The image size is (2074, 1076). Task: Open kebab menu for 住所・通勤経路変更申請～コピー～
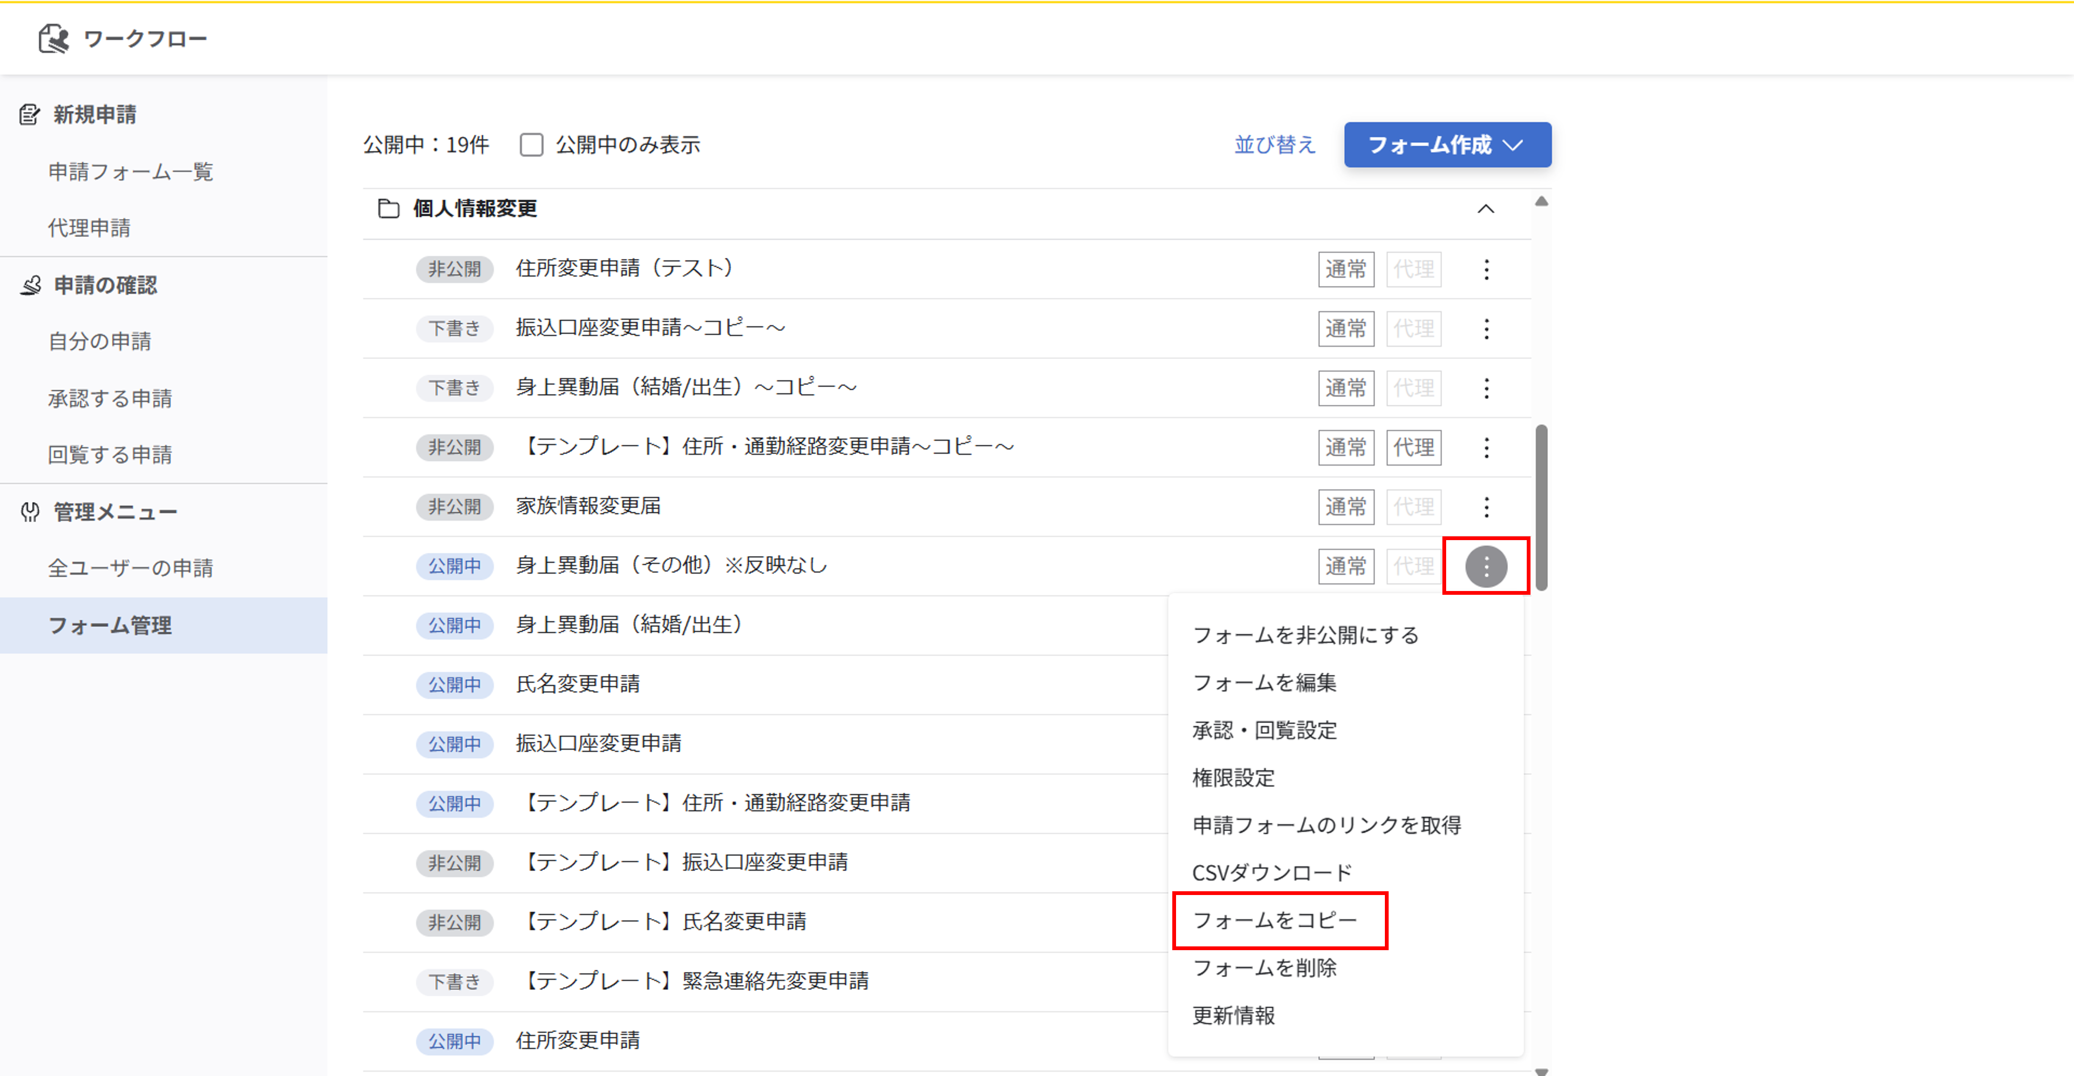[x=1486, y=447]
